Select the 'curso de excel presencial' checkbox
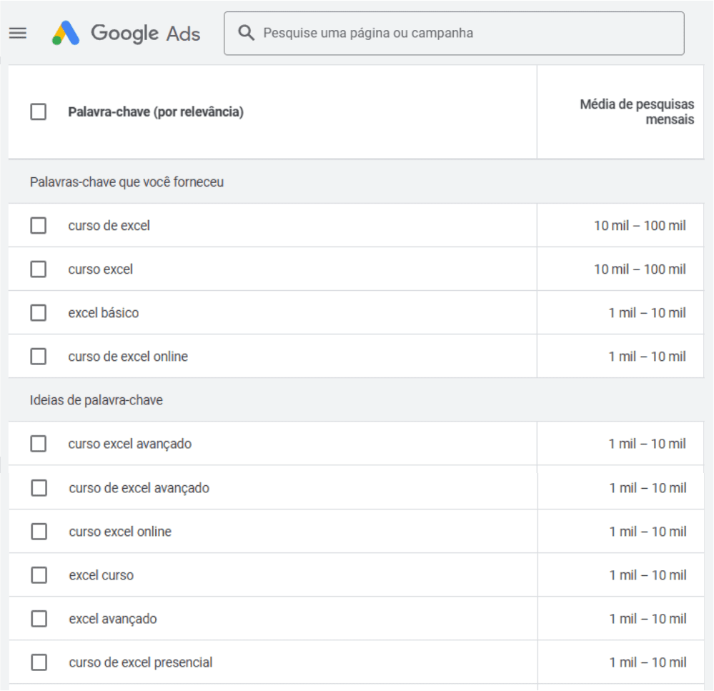Image resolution: width=714 pixels, height=691 pixels. click(39, 662)
